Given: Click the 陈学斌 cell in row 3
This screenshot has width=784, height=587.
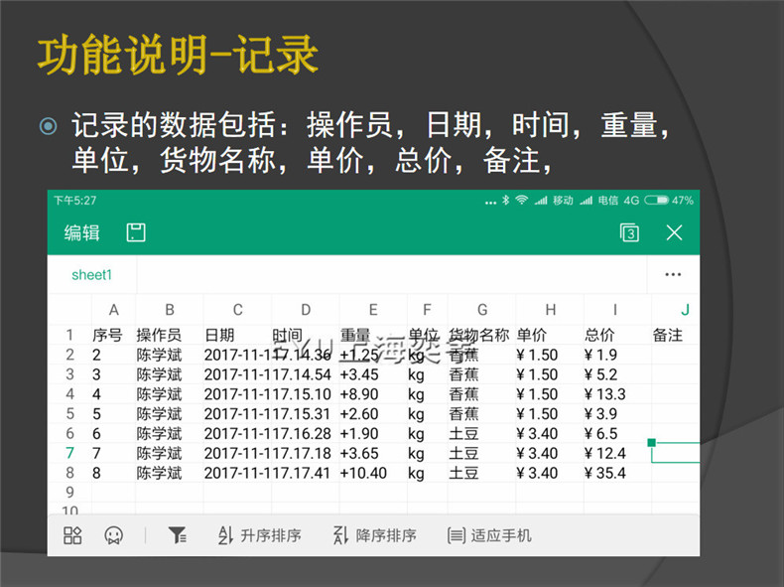Looking at the screenshot, I should pos(170,374).
